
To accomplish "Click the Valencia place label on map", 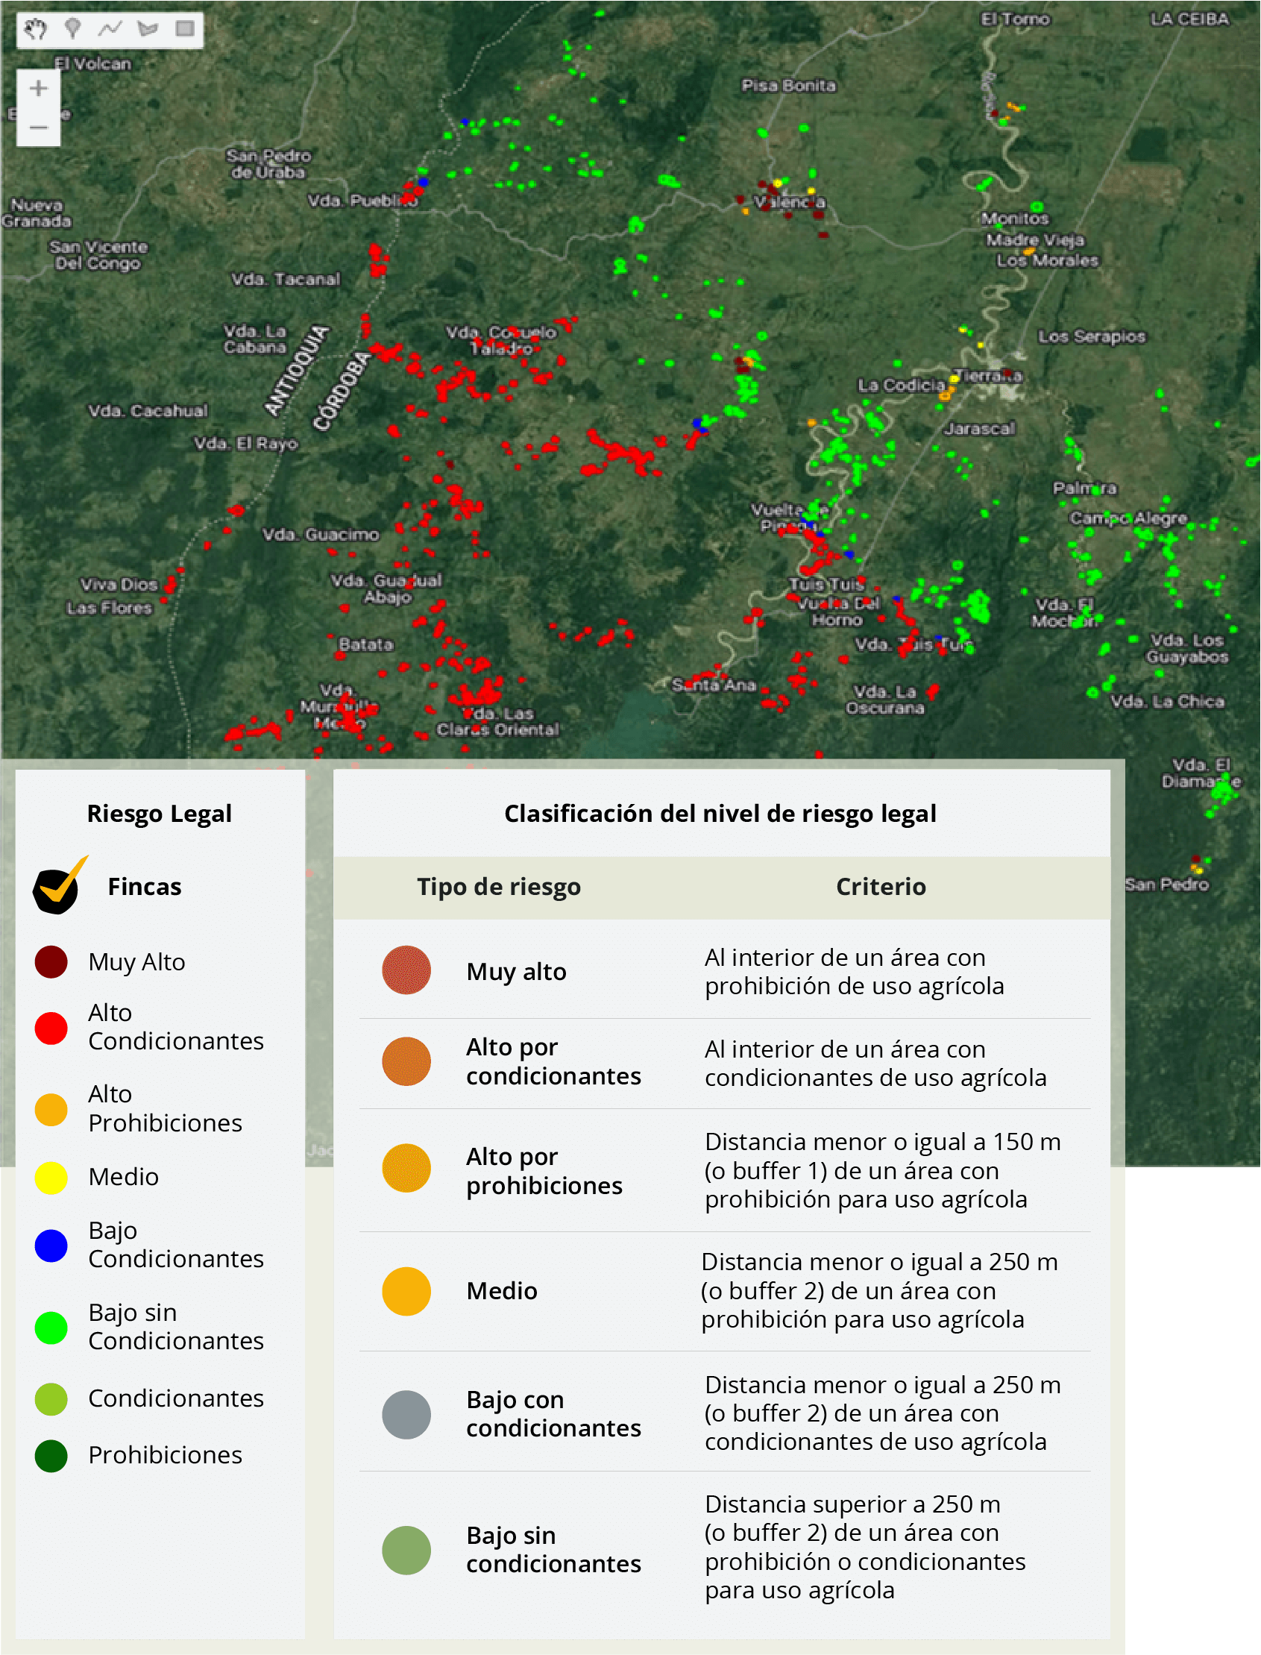I will click(790, 202).
